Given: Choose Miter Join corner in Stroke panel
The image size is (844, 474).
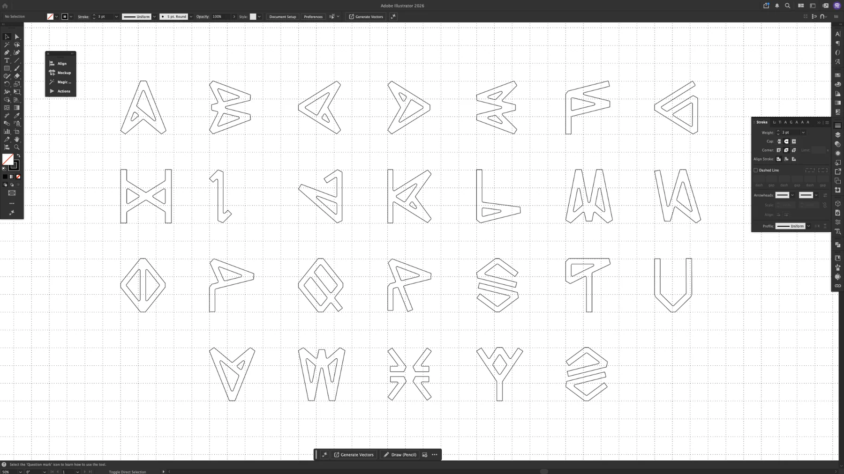Looking at the screenshot, I should pos(779,150).
